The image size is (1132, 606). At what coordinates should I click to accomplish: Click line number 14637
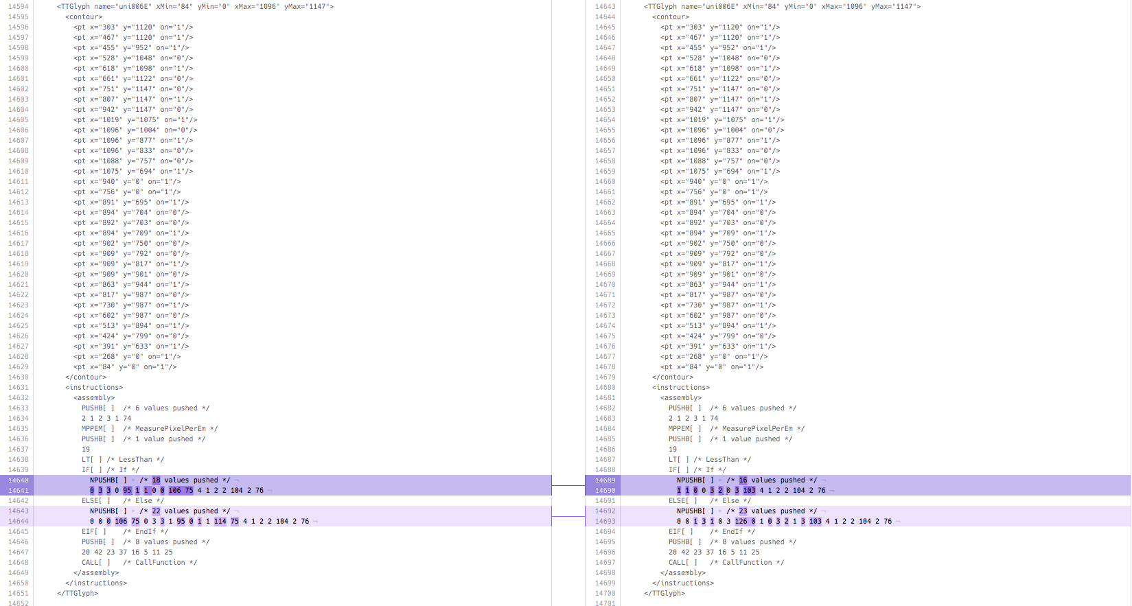19,450
